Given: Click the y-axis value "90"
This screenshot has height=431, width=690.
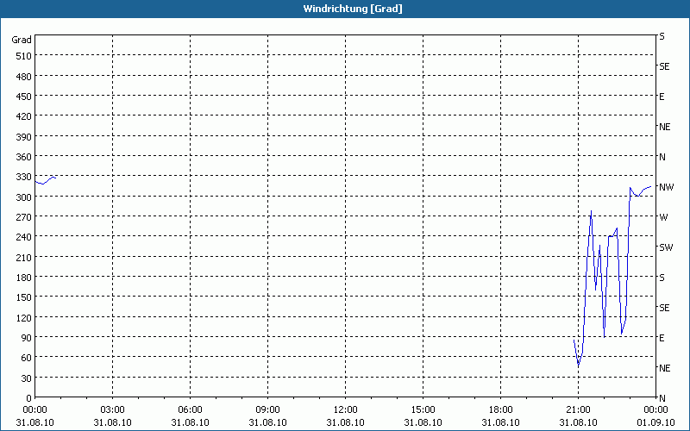Looking at the screenshot, I should 27,338.
